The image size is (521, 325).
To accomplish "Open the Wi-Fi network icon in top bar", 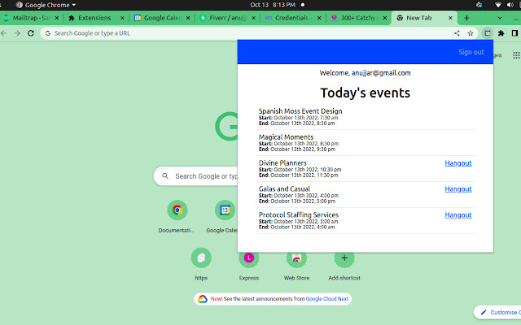I will coord(497,5).
